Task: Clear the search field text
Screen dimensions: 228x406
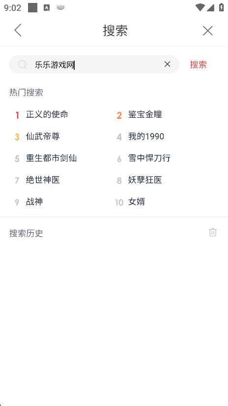Action: [168, 64]
